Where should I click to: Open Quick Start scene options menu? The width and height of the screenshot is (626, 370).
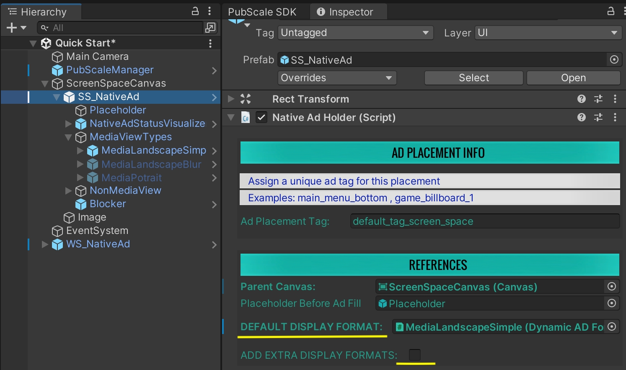[x=210, y=43]
